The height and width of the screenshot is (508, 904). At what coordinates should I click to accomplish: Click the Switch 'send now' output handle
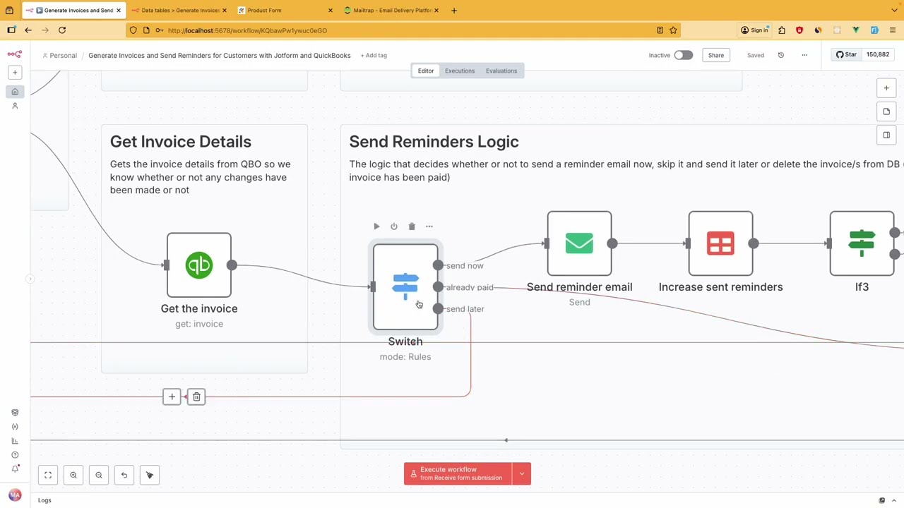(438, 265)
